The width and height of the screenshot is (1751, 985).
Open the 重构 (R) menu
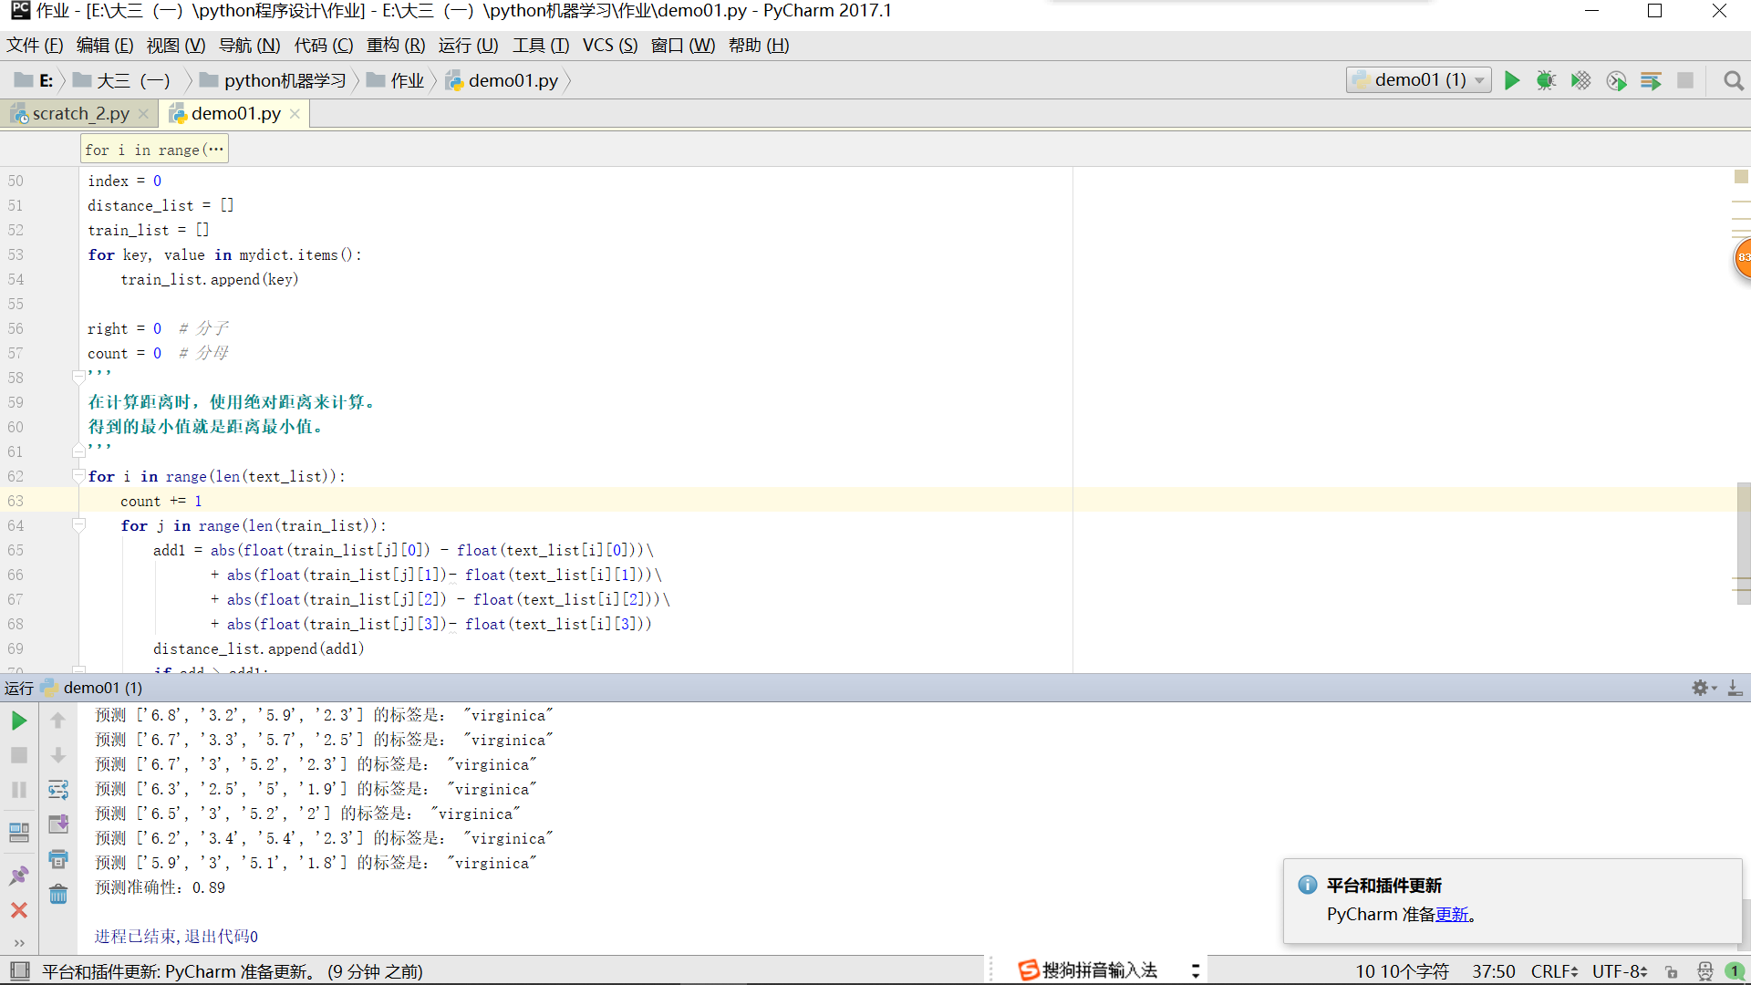pyautogui.click(x=395, y=46)
